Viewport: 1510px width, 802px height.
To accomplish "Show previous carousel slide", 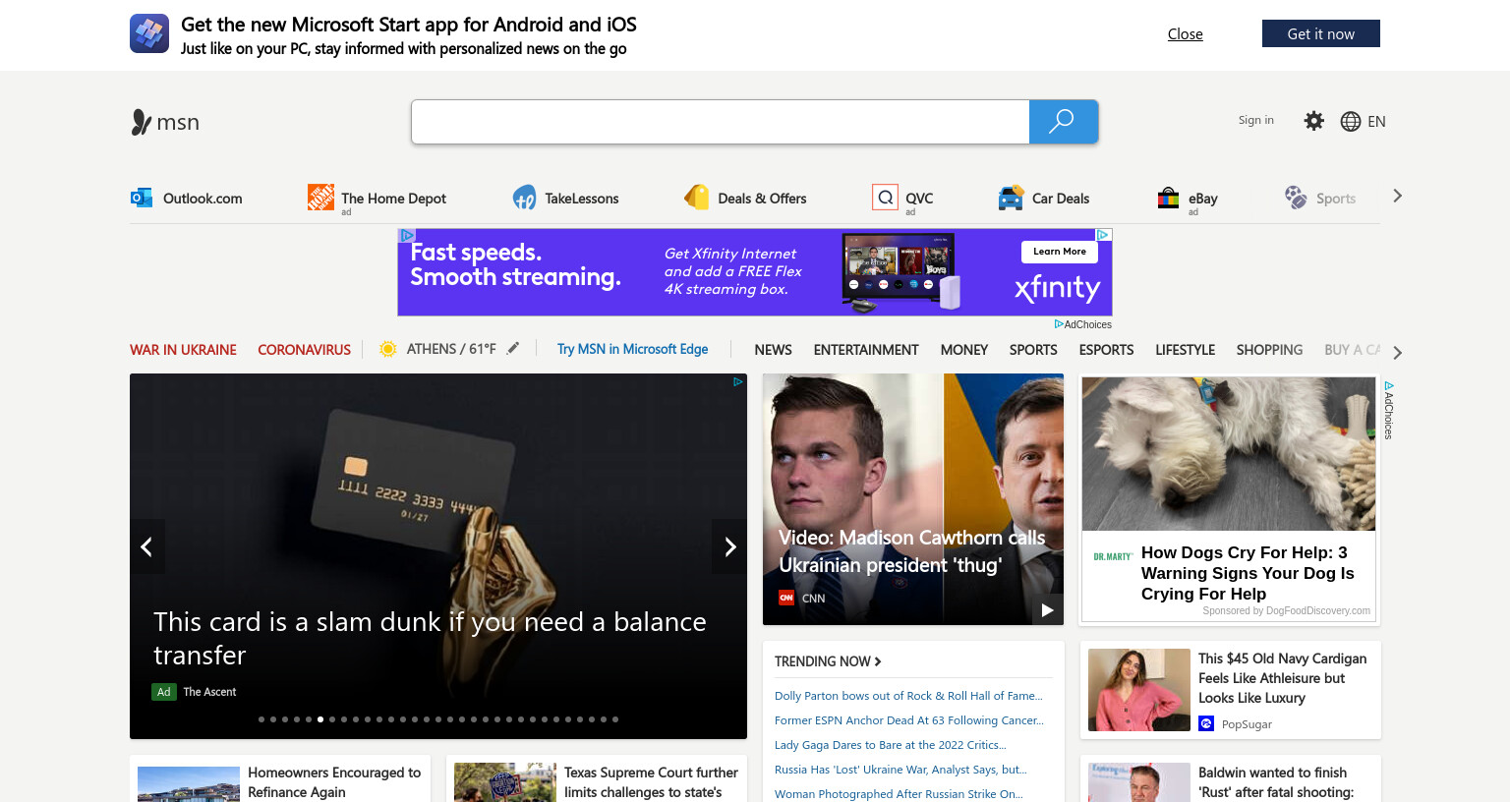I will (x=146, y=546).
